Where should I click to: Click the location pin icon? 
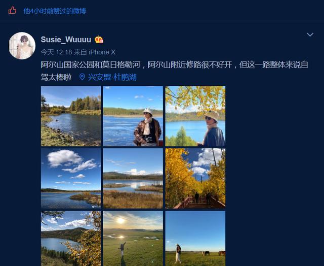(x=82, y=77)
